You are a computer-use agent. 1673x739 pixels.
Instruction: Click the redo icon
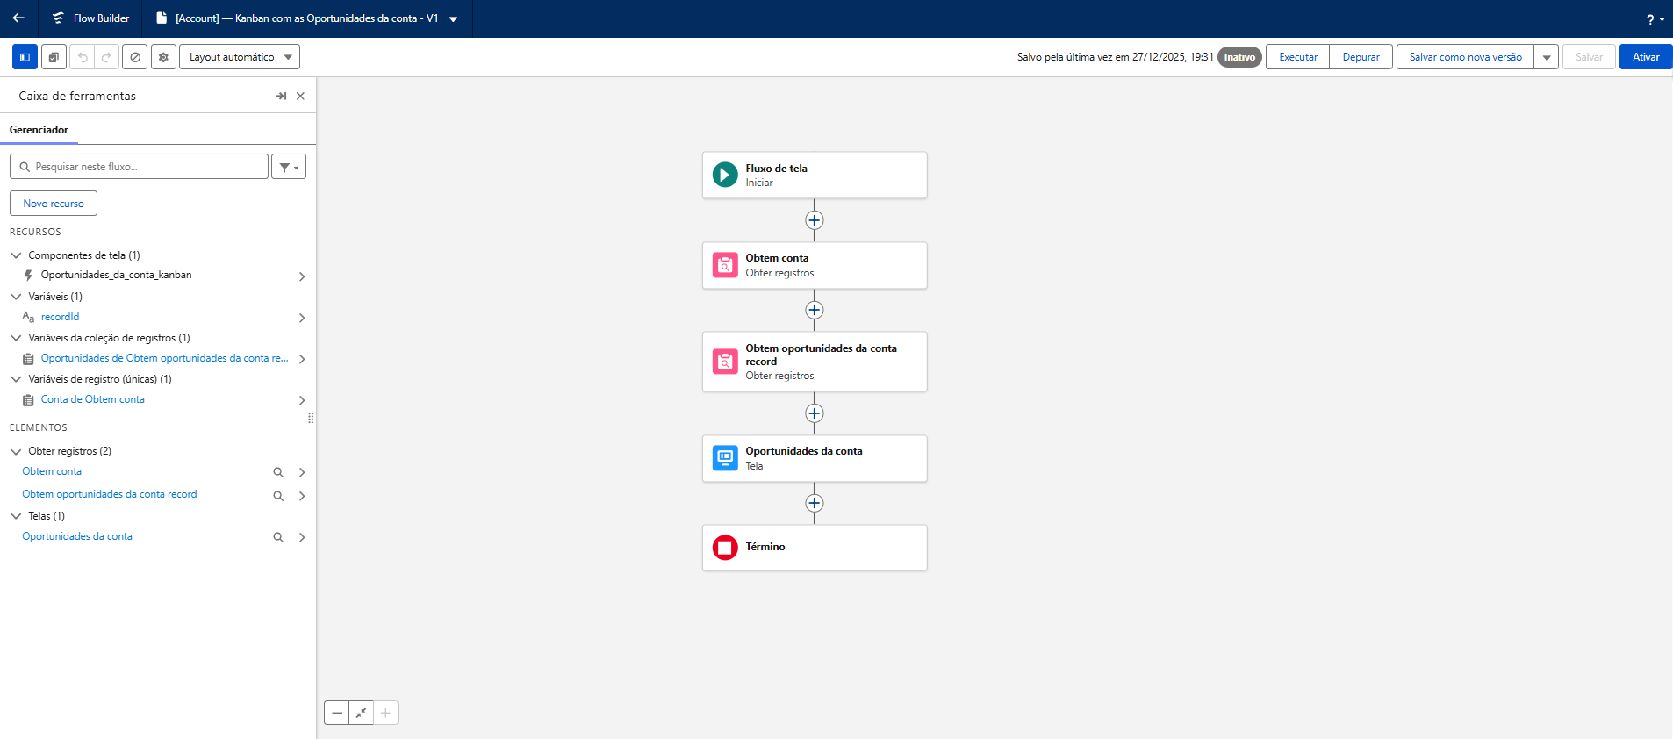pyautogui.click(x=106, y=57)
